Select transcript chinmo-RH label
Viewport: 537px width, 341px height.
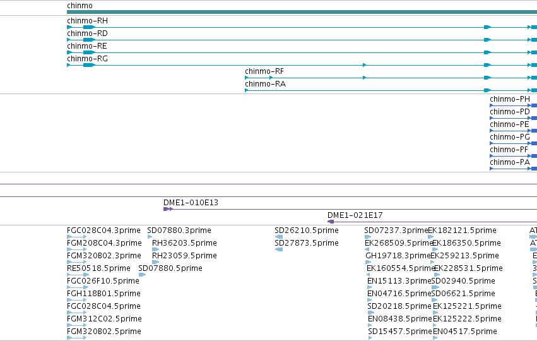point(87,21)
